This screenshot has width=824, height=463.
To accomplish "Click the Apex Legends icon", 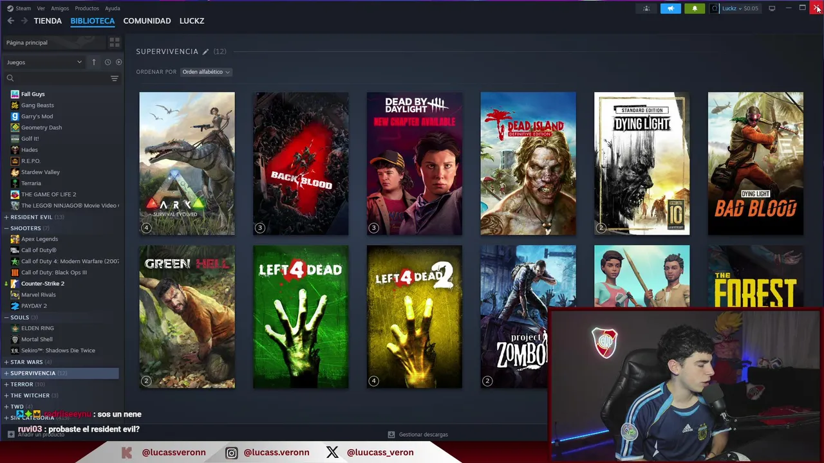I will pos(15,239).
